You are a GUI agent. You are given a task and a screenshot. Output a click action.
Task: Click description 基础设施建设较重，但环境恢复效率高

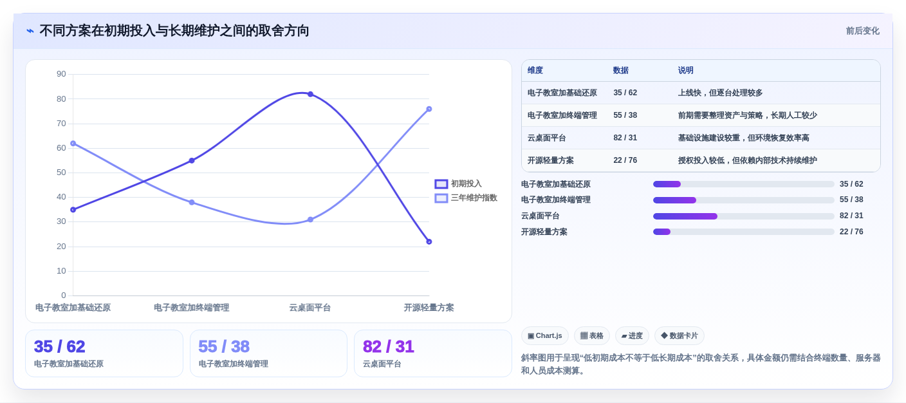(744, 138)
